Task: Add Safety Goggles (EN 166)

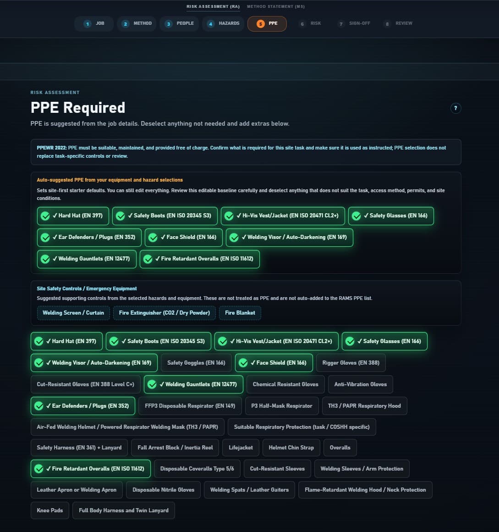Action: pyautogui.click(x=196, y=363)
